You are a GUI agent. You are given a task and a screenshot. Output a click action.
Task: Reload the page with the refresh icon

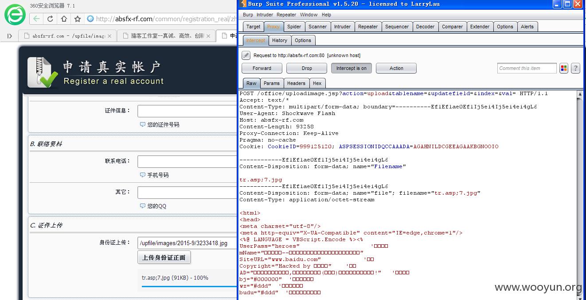(50, 19)
